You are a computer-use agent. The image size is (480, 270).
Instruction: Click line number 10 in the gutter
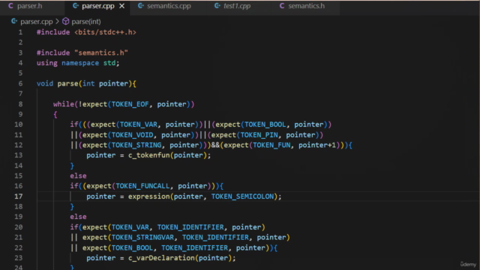click(18, 124)
